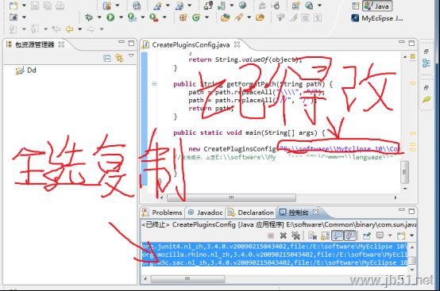The height and width of the screenshot is (291, 440).
Task: Click the Open Console icon
Action: coord(401,235)
